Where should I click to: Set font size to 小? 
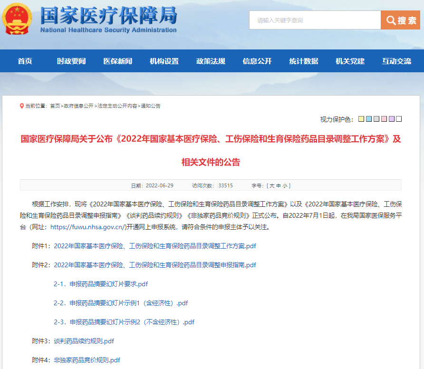[x=285, y=186]
